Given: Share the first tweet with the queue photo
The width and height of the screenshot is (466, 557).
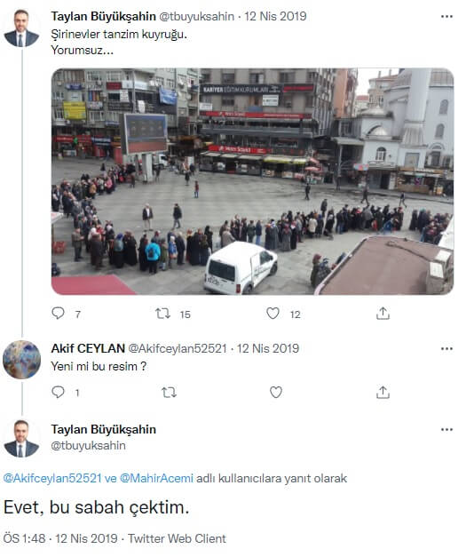Looking at the screenshot, I should pos(383,314).
